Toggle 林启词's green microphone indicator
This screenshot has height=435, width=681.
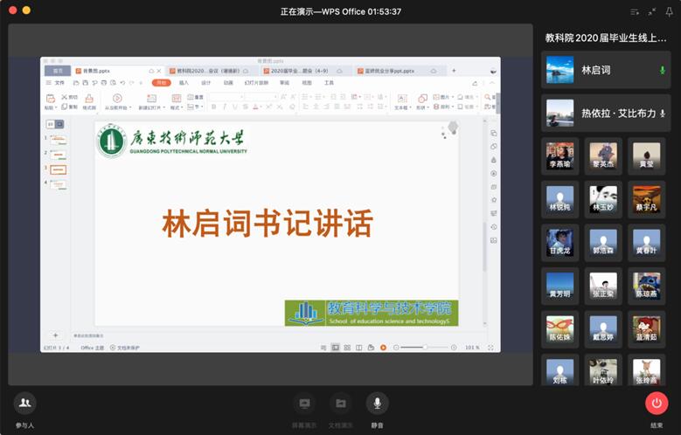click(x=662, y=69)
